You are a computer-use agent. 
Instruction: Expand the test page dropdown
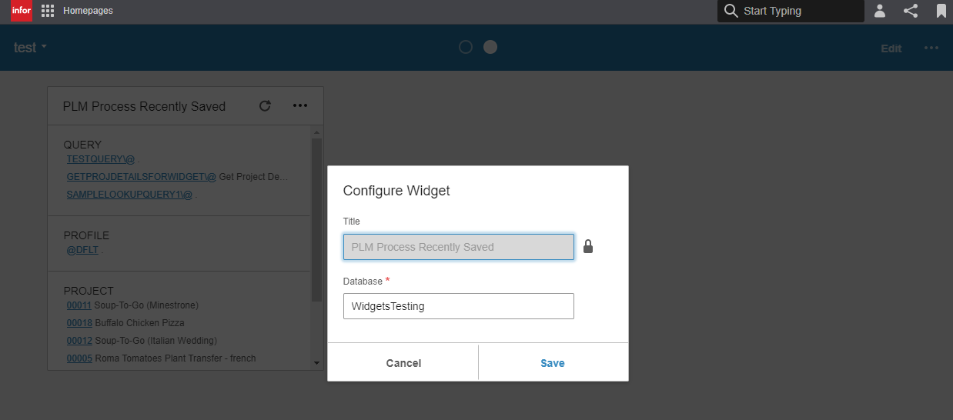[31, 48]
